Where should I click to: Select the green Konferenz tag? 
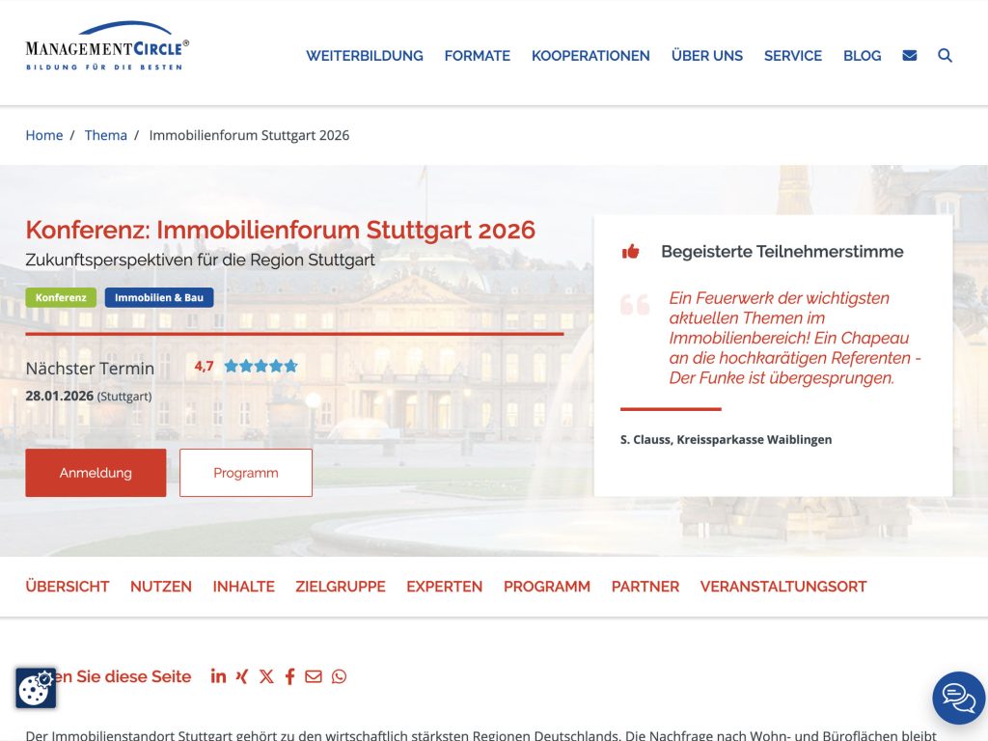(x=61, y=297)
